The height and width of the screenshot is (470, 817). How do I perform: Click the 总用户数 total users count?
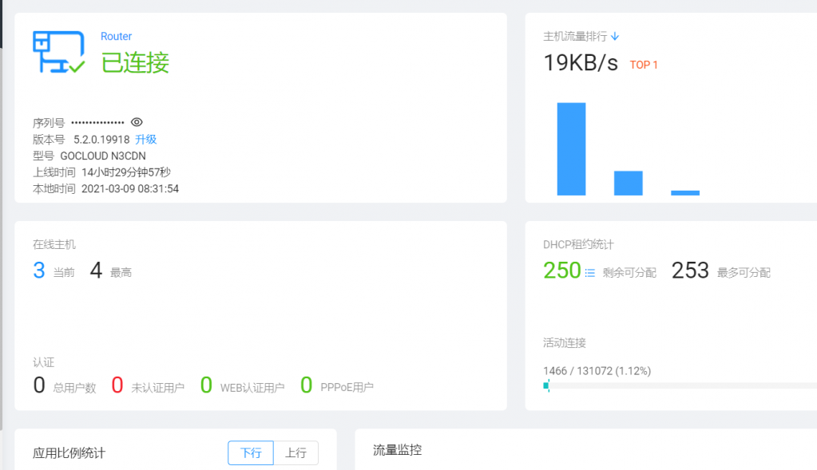coord(39,385)
